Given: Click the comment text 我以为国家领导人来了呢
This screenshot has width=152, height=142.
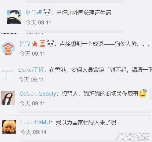Looking at the screenshot, I should 86,122.
